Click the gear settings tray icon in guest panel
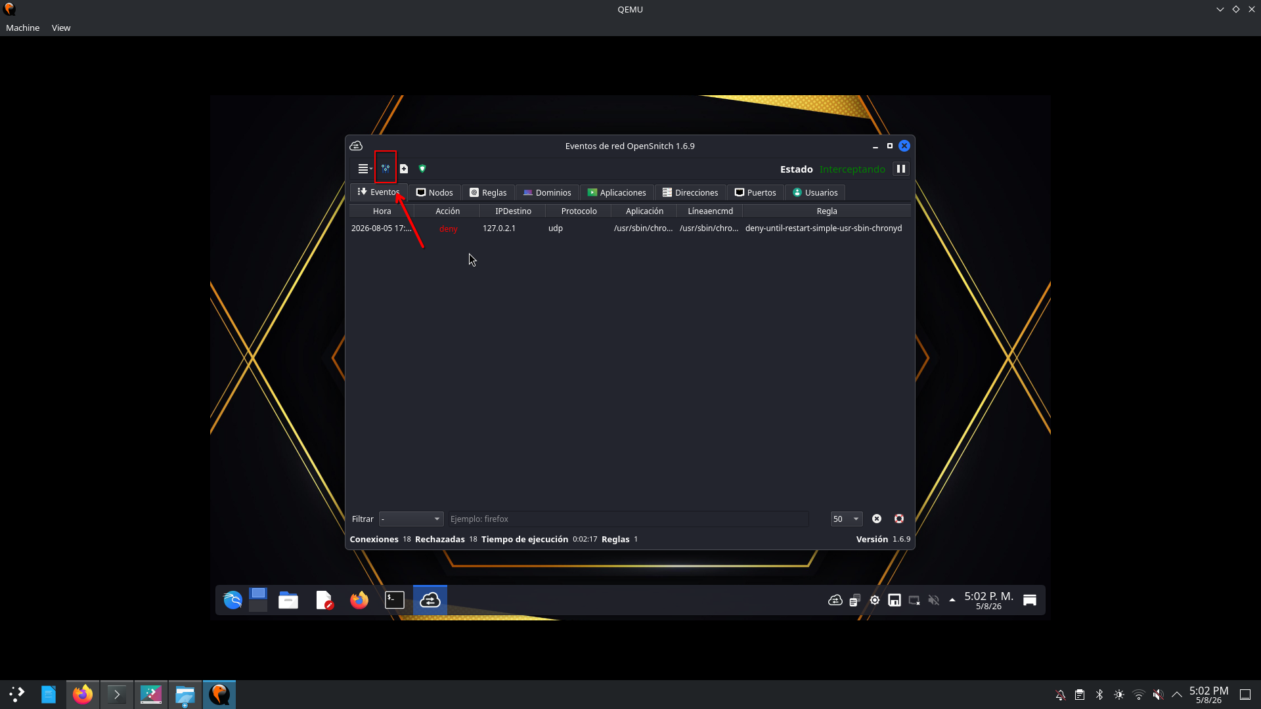 pyautogui.click(x=875, y=600)
